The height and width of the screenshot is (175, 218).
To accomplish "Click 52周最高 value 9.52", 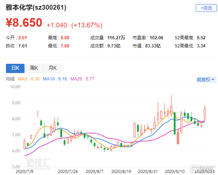I will coord(201,38).
